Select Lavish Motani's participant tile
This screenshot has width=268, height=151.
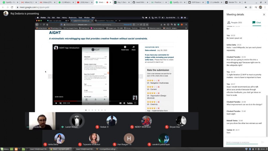76,121
